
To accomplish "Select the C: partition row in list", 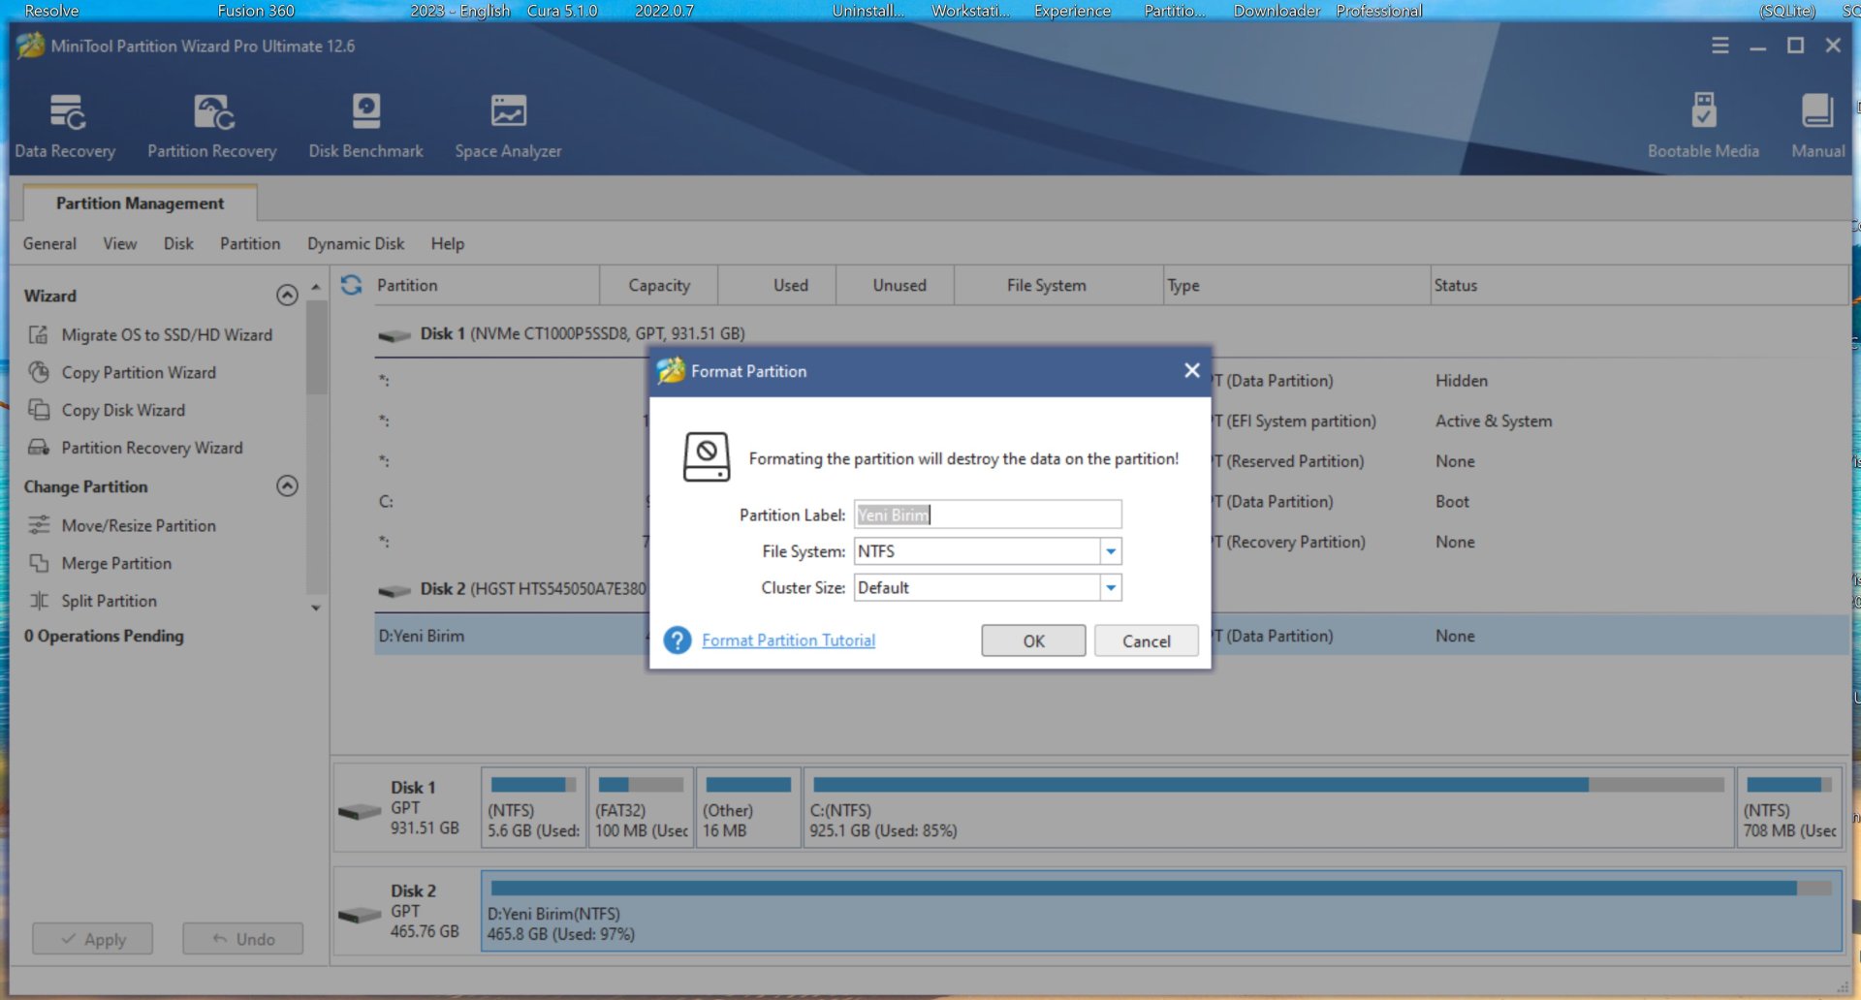I will click(1111, 502).
